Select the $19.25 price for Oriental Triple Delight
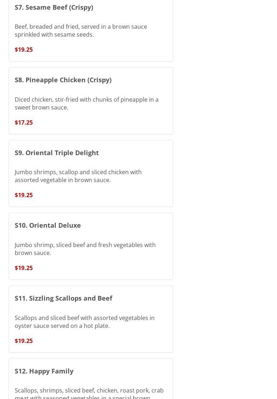277x399 pixels. 24,195
